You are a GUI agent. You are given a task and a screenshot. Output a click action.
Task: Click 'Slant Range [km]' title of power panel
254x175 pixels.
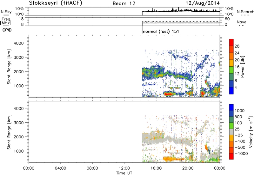(9, 67)
